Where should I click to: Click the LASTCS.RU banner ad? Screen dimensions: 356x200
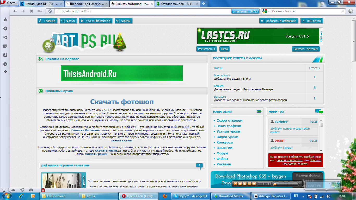point(258,36)
